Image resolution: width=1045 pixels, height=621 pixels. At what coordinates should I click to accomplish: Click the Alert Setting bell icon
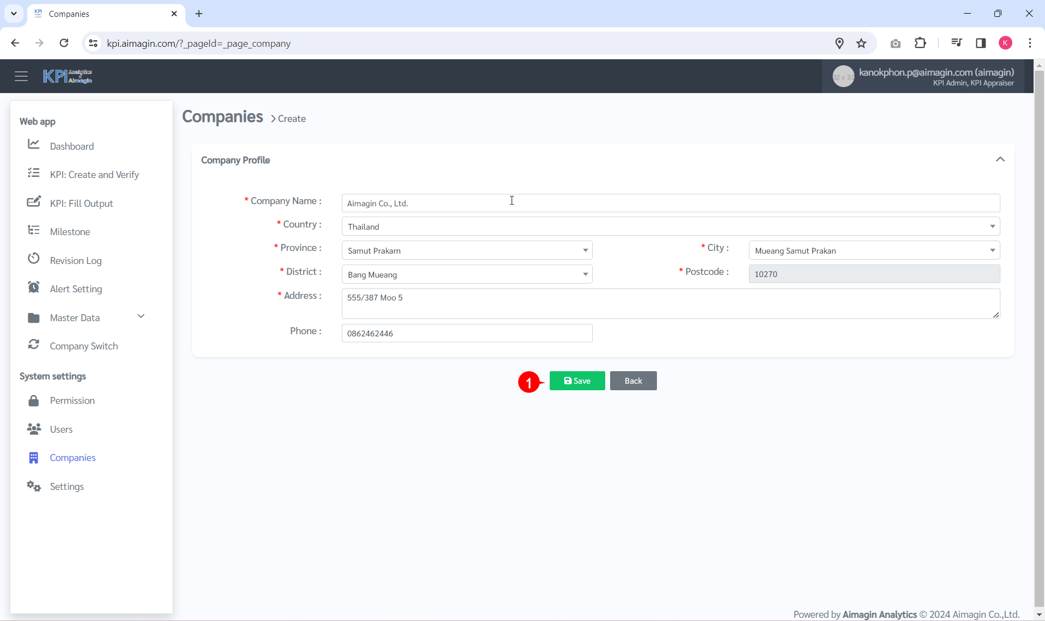[33, 286]
